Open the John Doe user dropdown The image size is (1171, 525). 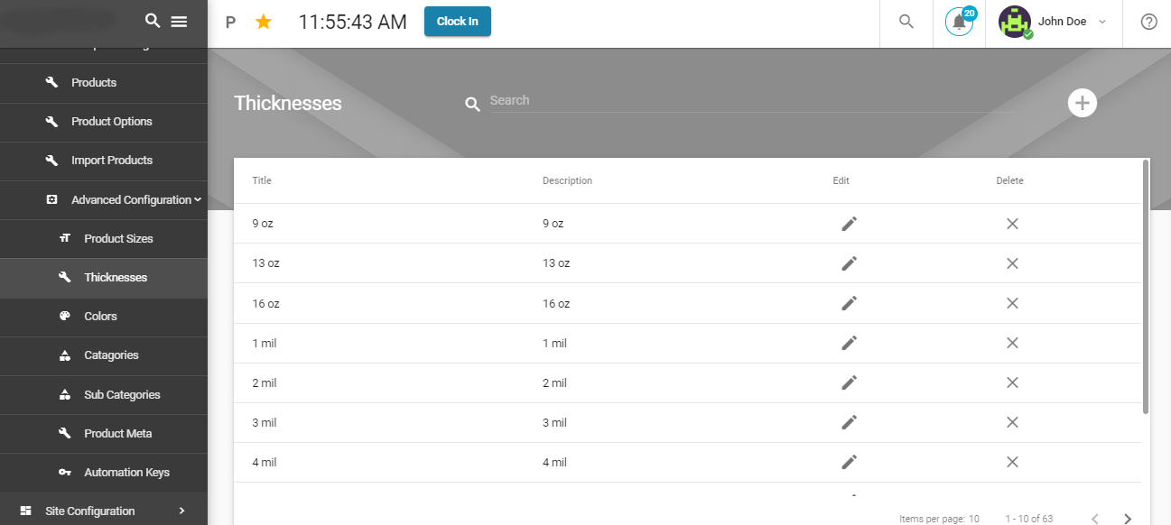point(1054,23)
